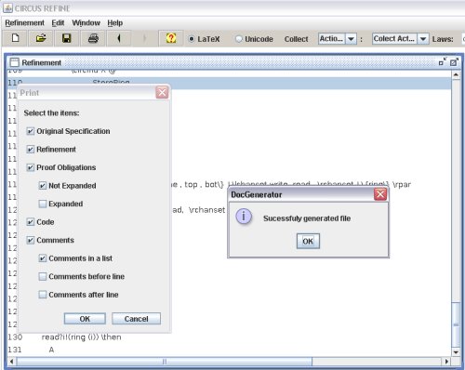The width and height of the screenshot is (465, 370).
Task: Click the printer toolbar icon
Action: [93, 38]
